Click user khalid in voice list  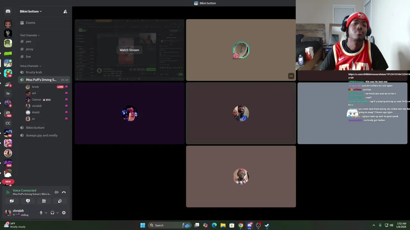click(36, 112)
